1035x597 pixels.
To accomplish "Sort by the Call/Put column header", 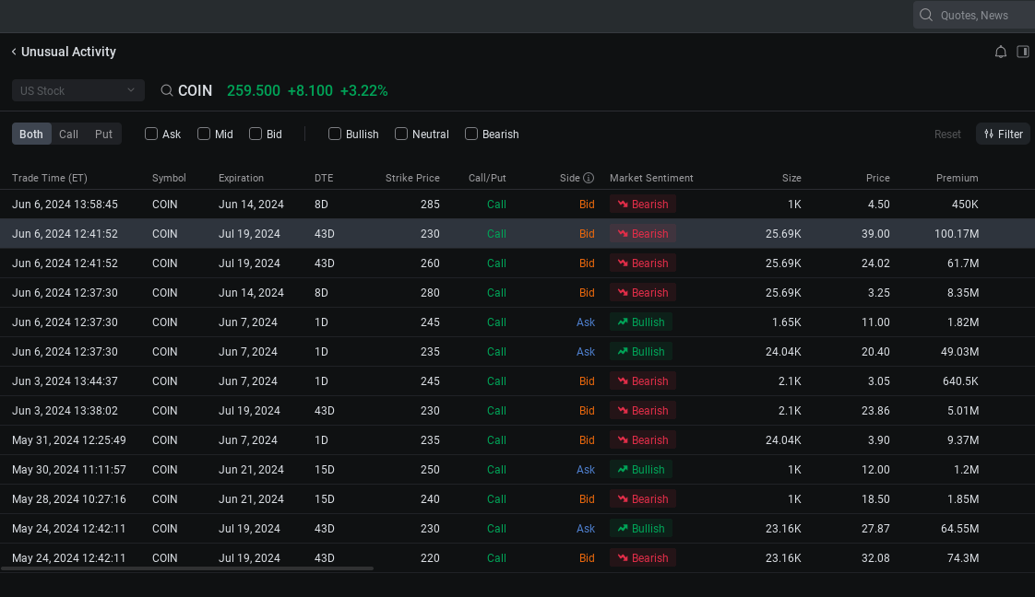I will 487,178.
